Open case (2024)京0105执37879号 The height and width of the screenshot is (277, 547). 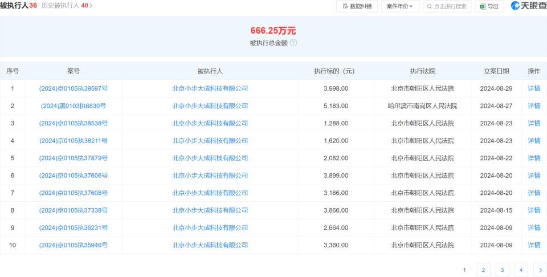[74, 158]
